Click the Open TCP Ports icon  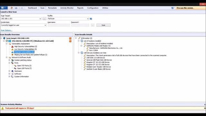pos(15,66)
